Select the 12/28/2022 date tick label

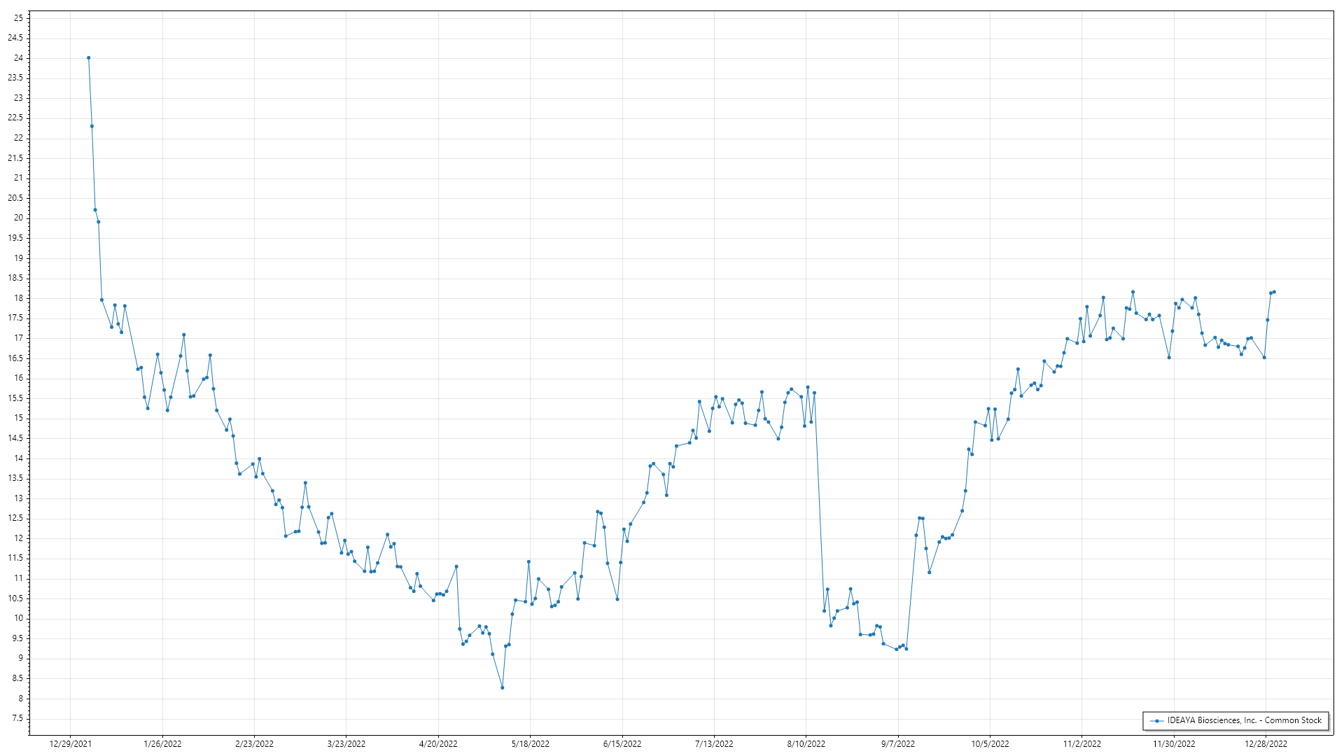coord(1266,743)
